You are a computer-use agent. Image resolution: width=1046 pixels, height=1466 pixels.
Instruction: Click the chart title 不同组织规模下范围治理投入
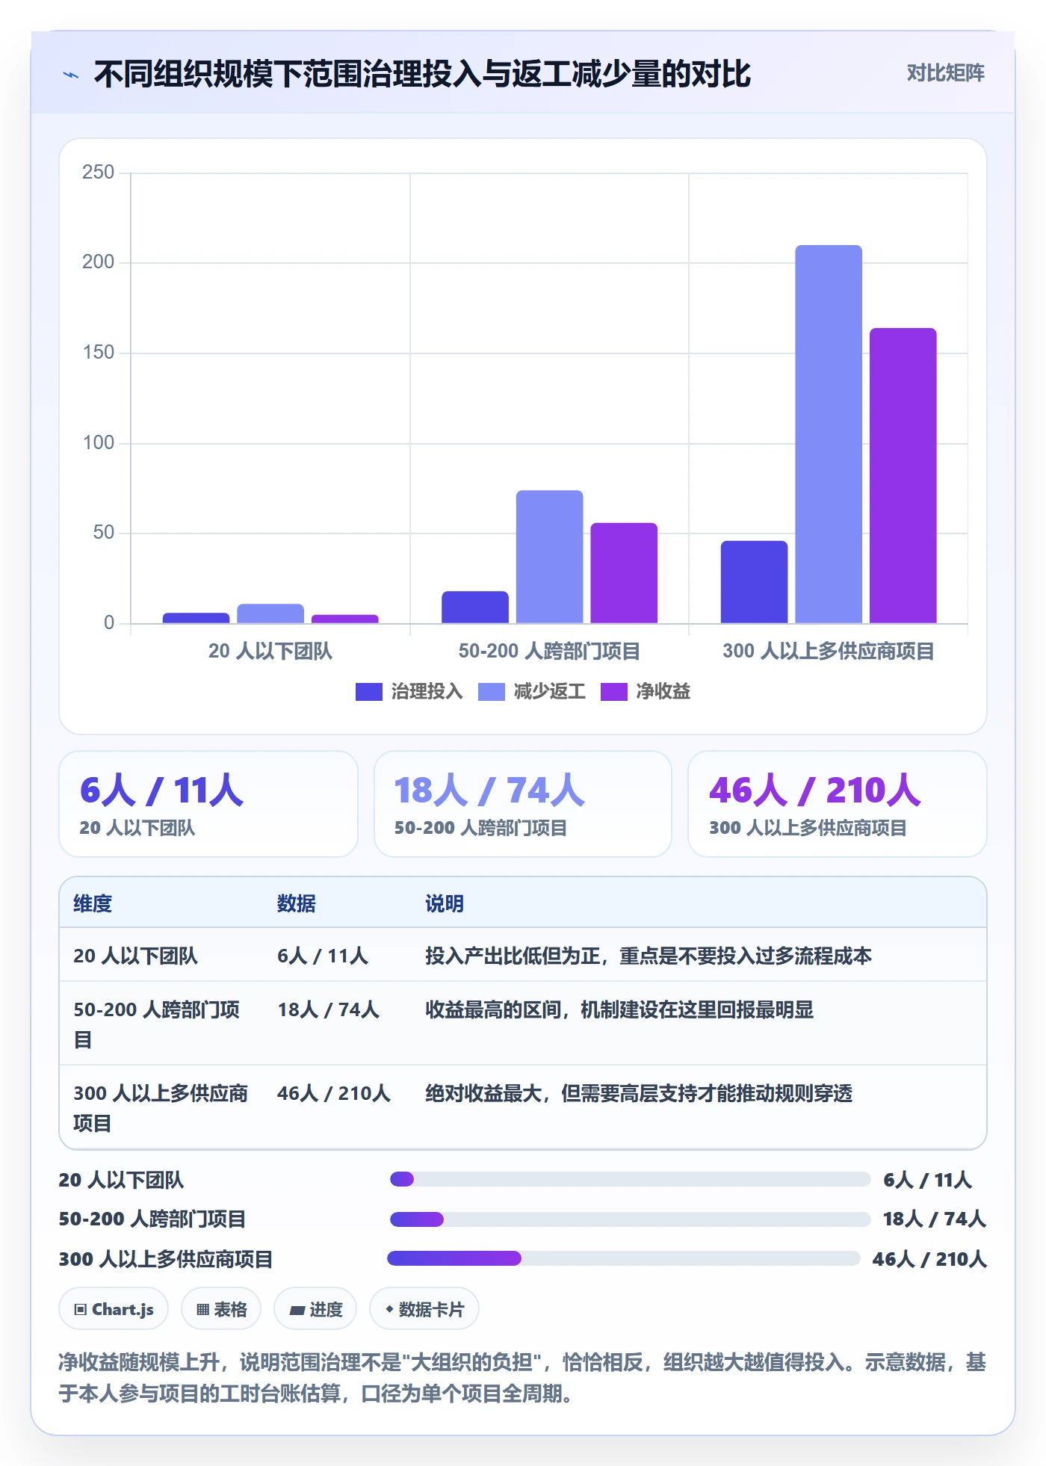click(x=422, y=75)
